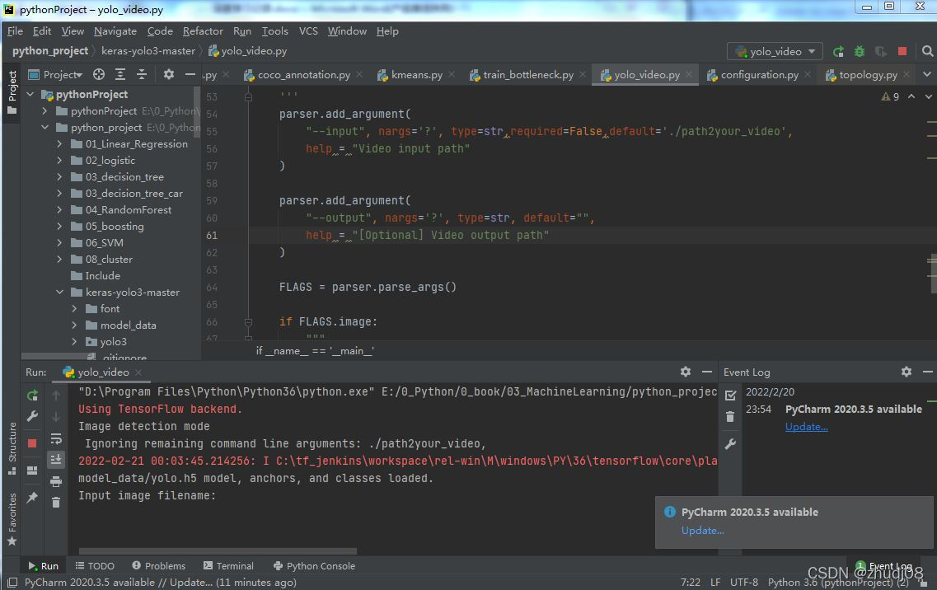Open Event Log gear options

[907, 372]
